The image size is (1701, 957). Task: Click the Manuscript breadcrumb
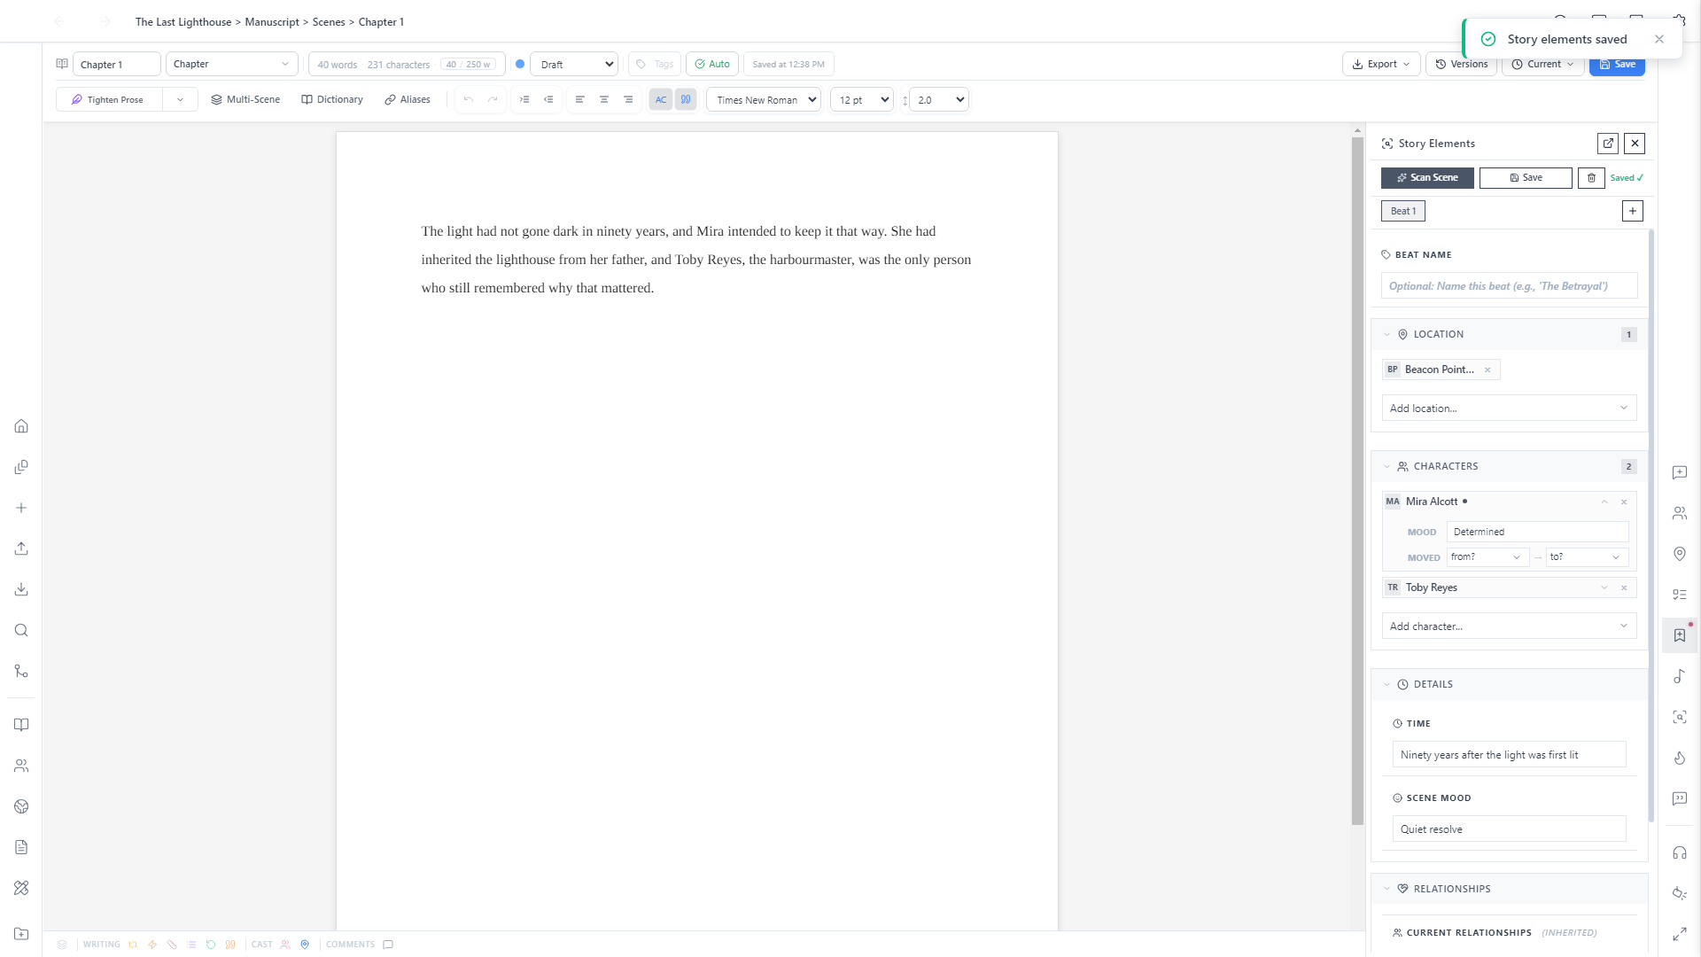pos(272,22)
